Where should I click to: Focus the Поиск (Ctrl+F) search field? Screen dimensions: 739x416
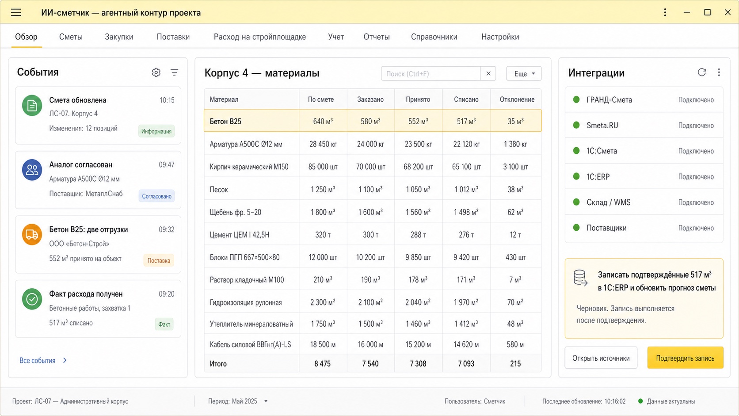click(430, 73)
